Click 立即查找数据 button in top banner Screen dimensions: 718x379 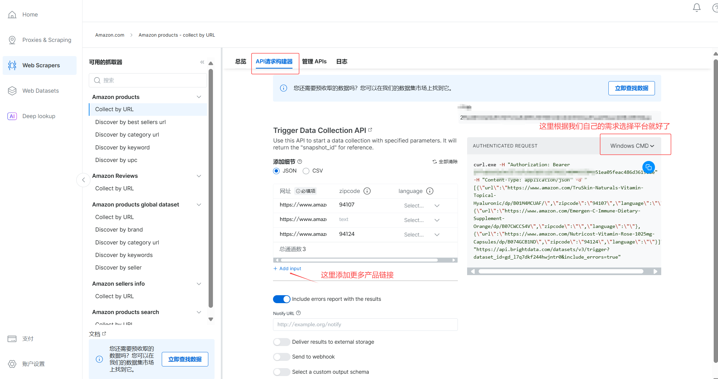(x=632, y=88)
